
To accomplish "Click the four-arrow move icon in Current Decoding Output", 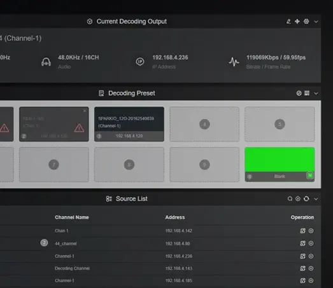I will (x=297, y=22).
